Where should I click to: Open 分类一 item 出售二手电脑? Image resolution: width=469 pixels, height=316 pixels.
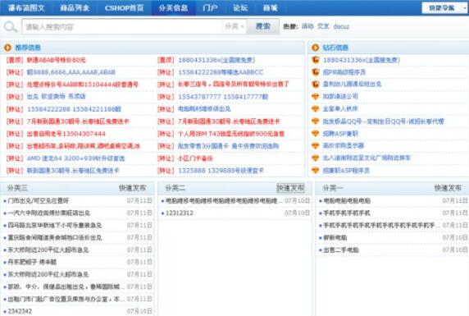click(341, 250)
